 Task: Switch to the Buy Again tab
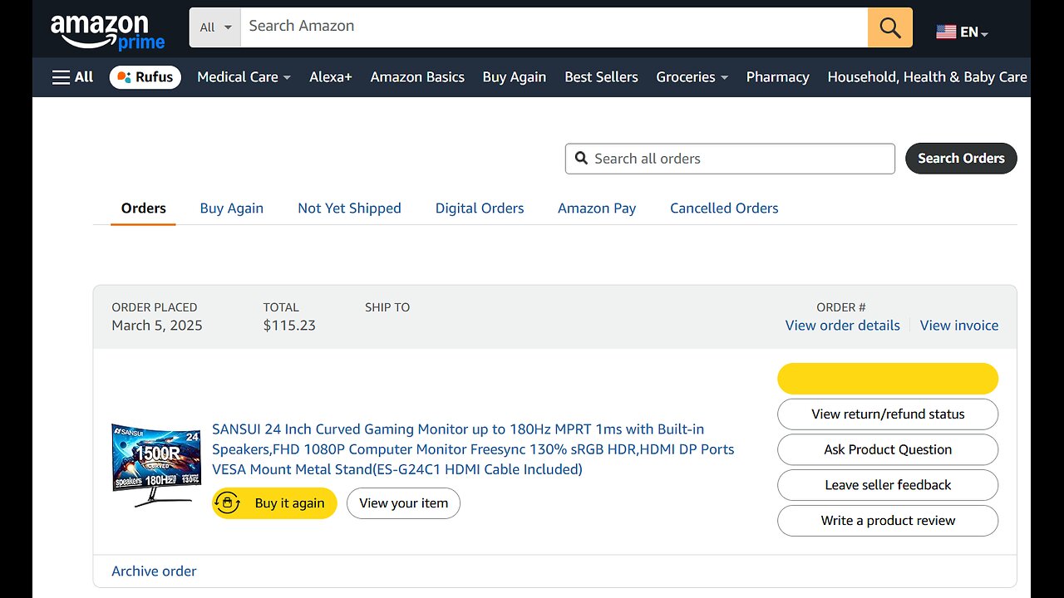(x=231, y=208)
